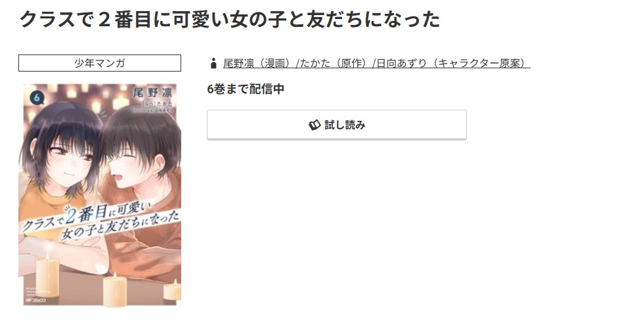Click the 試し読み trial read button
629x325 pixels.
337,125
